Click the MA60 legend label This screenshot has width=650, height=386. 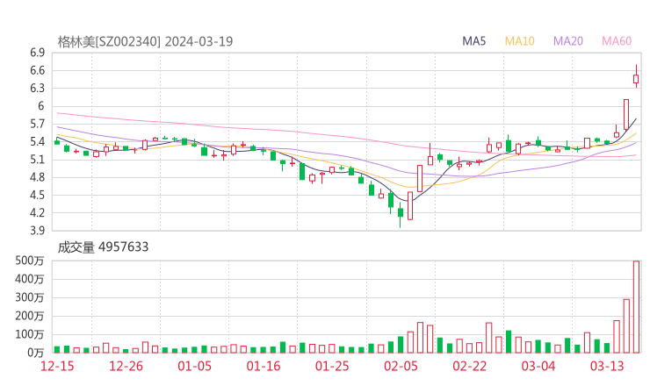click(x=617, y=41)
